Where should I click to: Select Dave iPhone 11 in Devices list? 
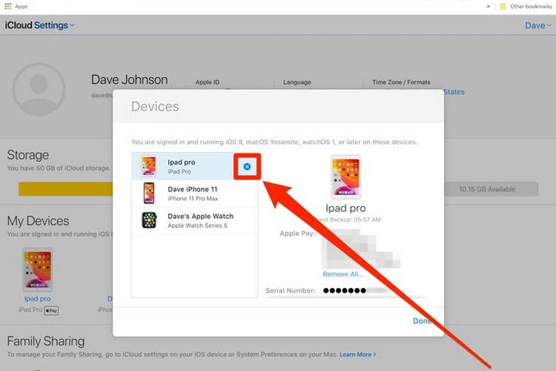point(195,193)
